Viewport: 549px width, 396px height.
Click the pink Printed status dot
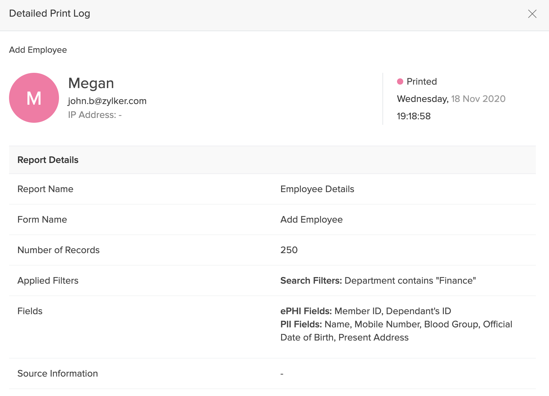(x=400, y=81)
